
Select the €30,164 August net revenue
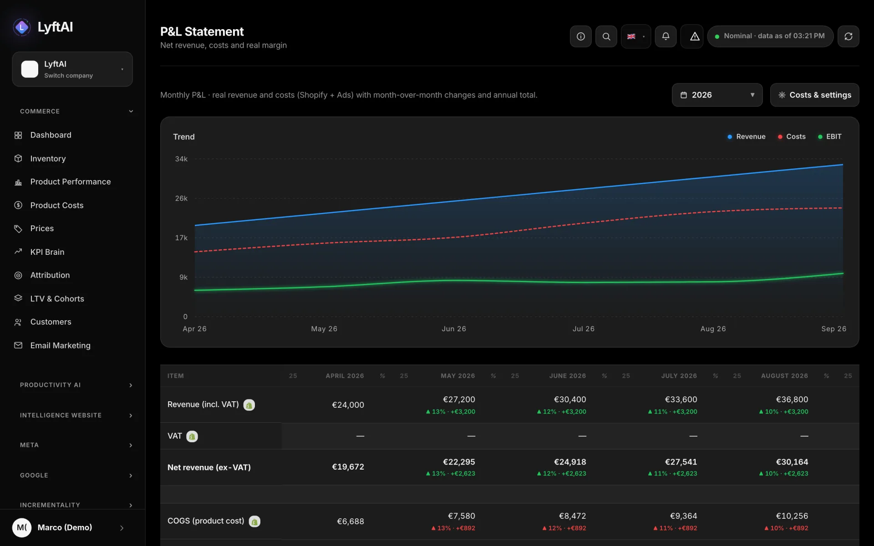click(x=792, y=462)
